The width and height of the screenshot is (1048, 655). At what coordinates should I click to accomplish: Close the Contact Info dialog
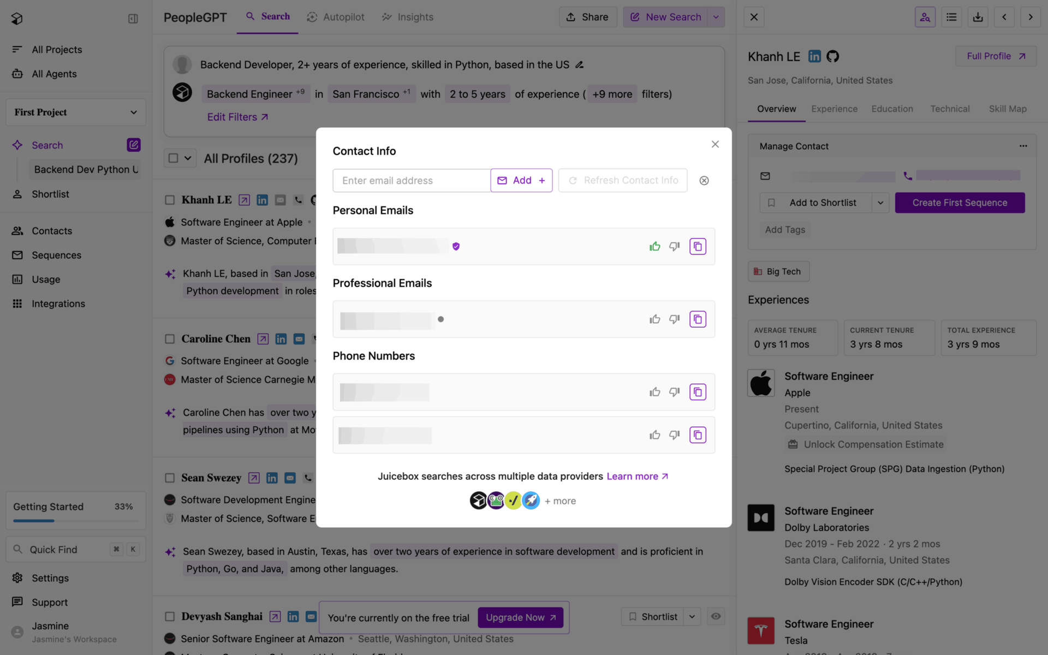point(715,144)
